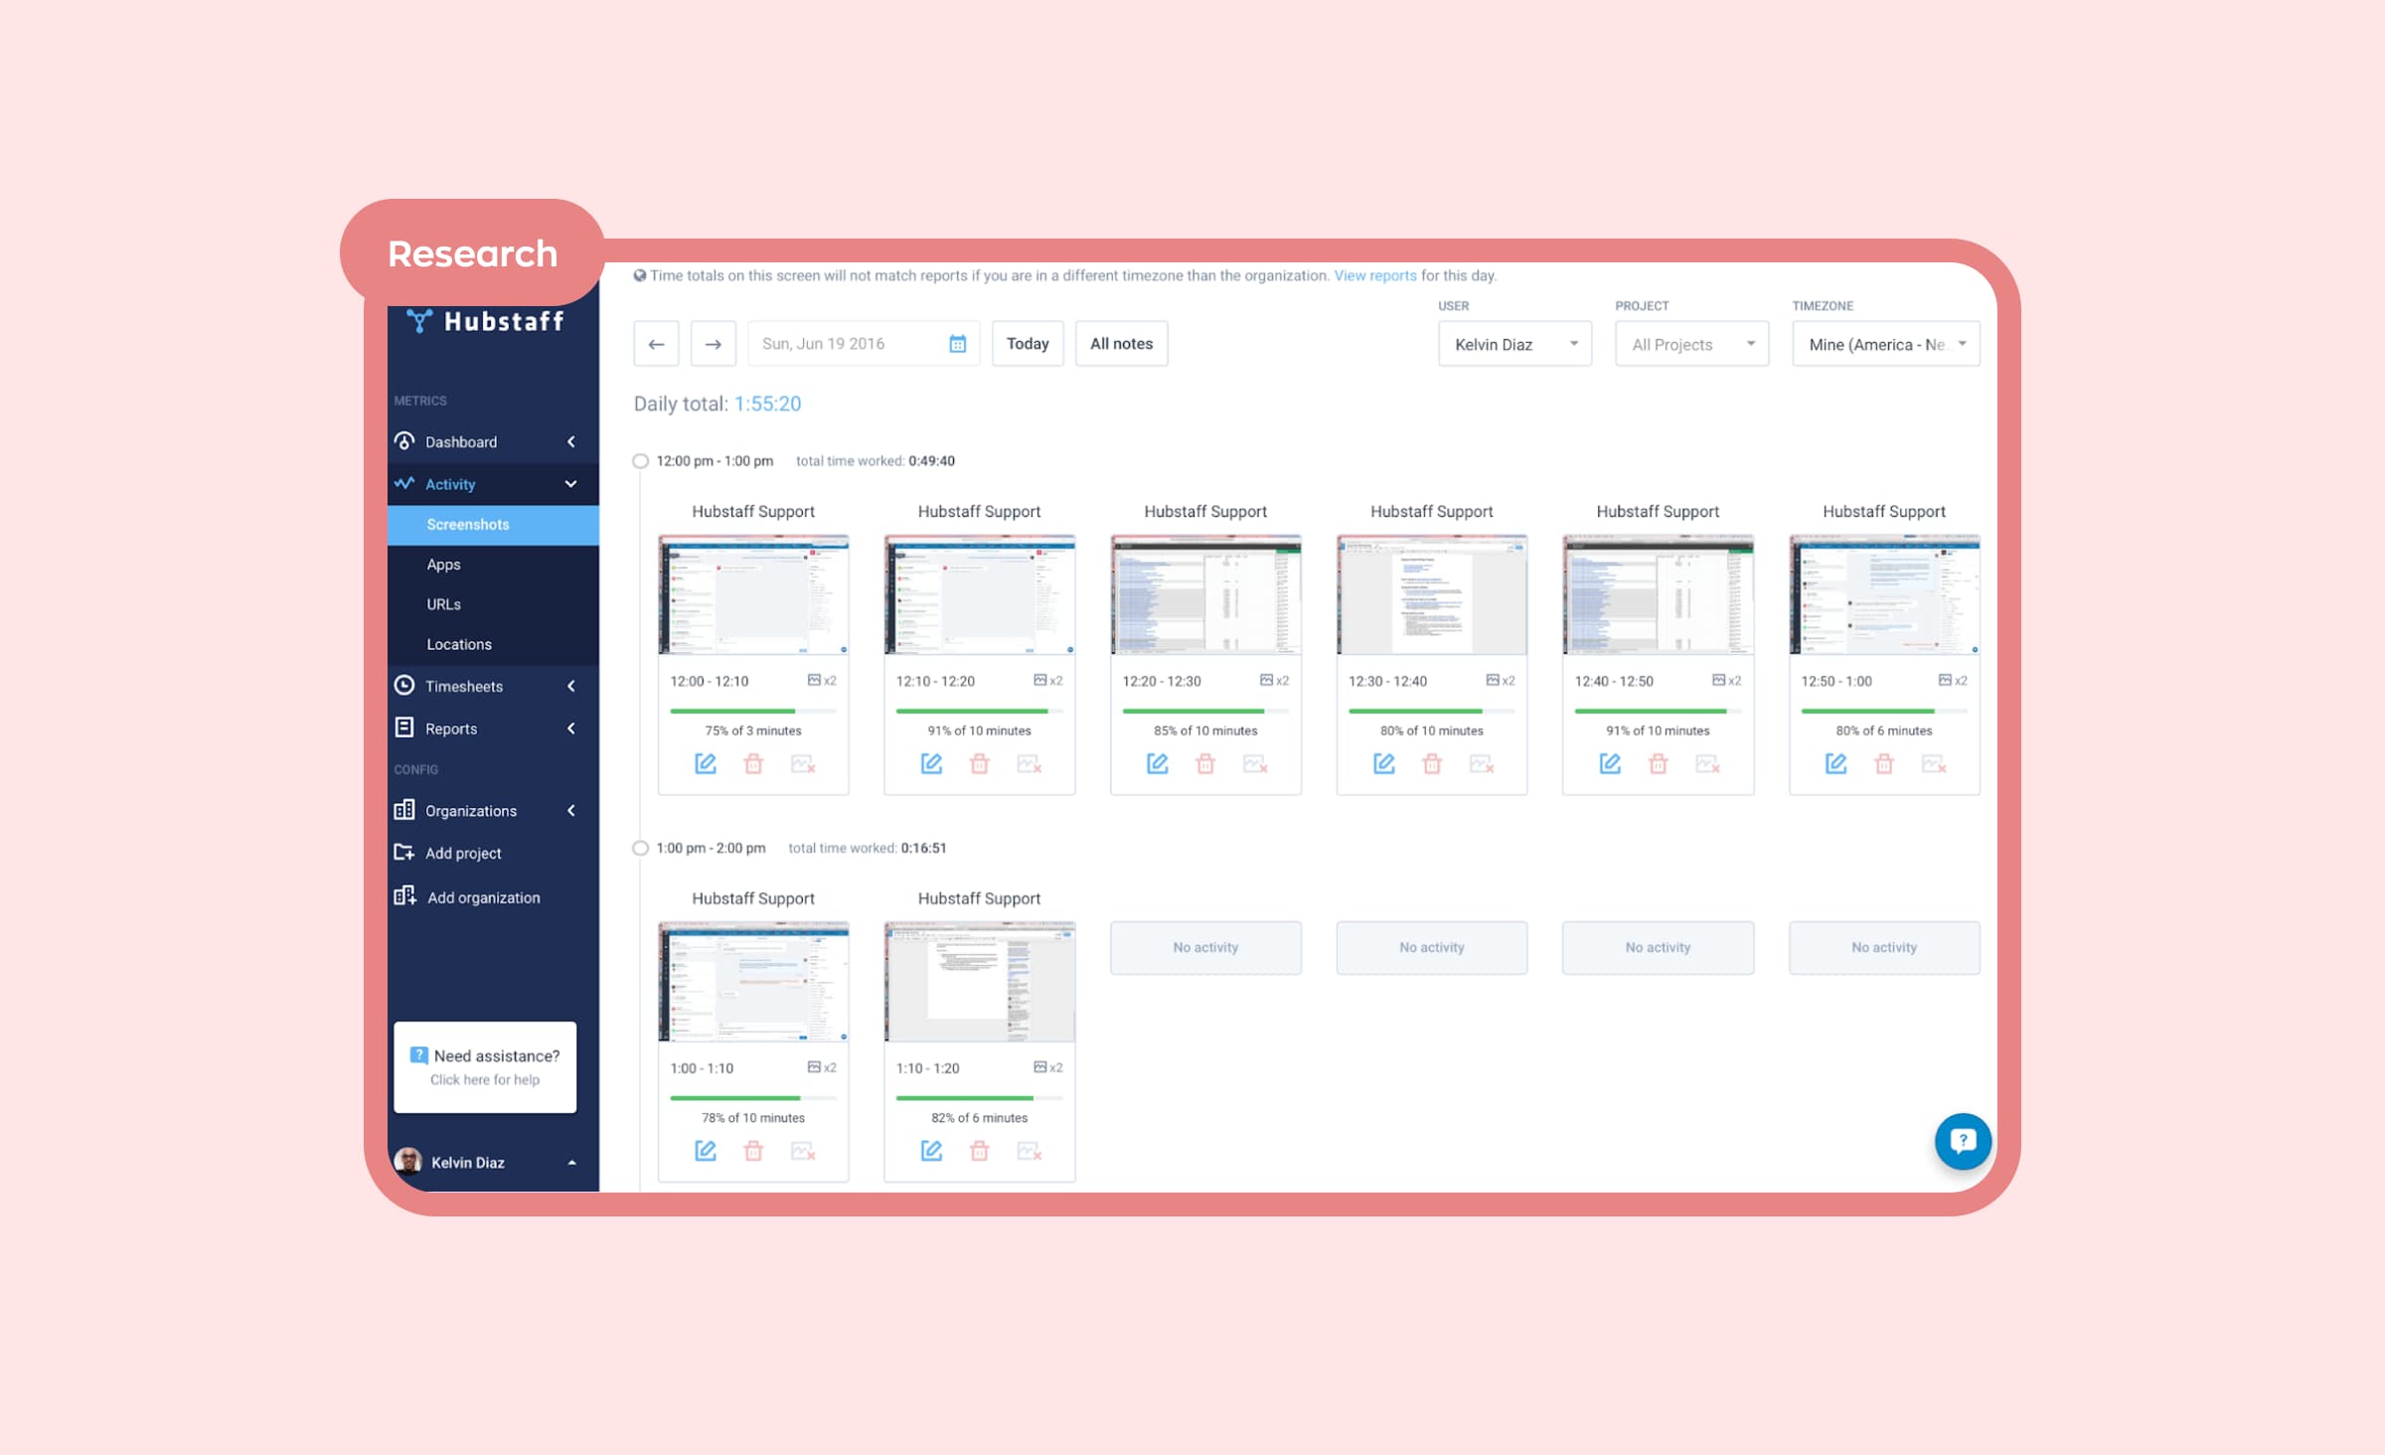Open the 12:00 - 12:10 screenshot thumbnail
The width and height of the screenshot is (2385, 1455).
[x=753, y=594]
